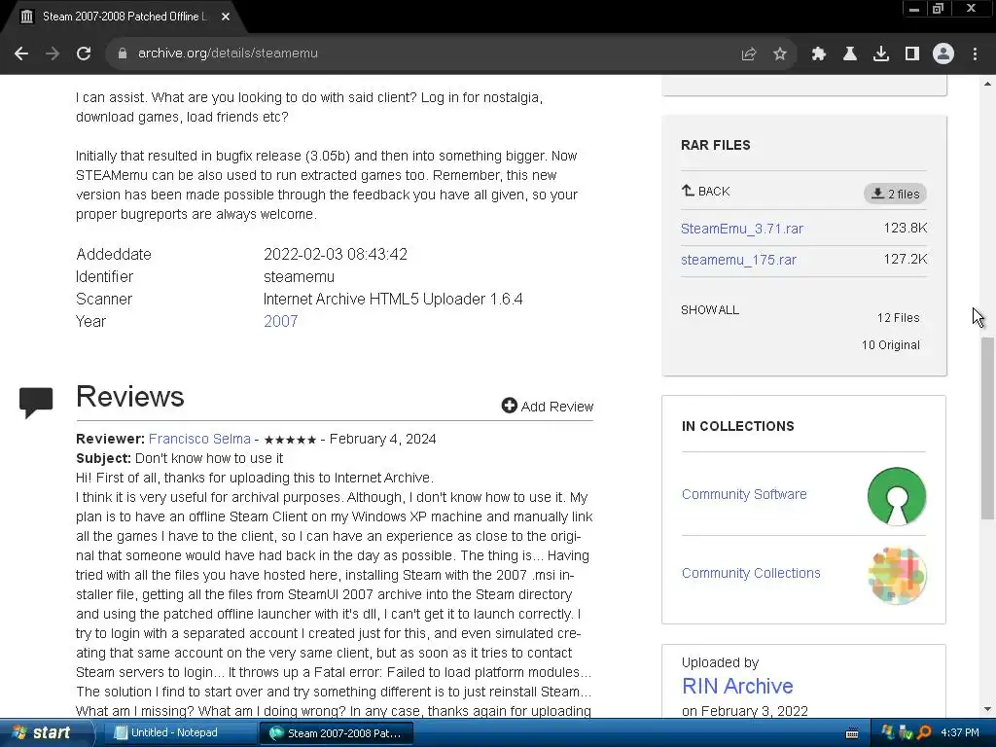Click the browser forward arrow
Image resolution: width=996 pixels, height=747 pixels.
pos(53,53)
